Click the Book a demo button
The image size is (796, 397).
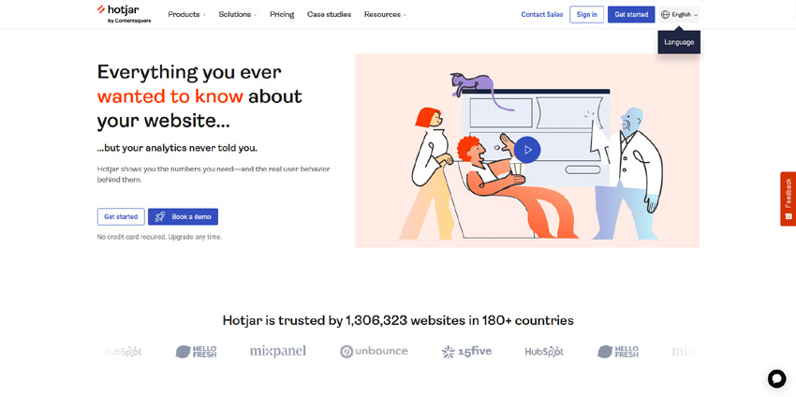click(184, 217)
